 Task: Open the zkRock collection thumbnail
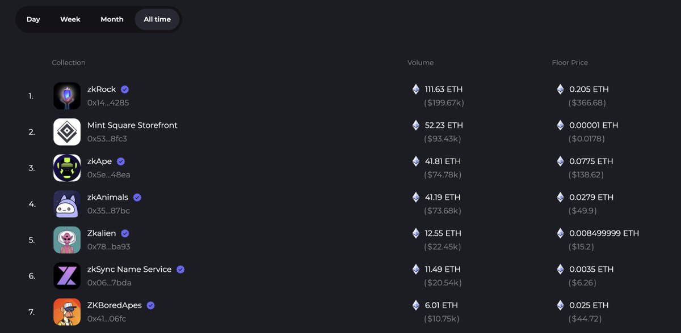pos(67,96)
